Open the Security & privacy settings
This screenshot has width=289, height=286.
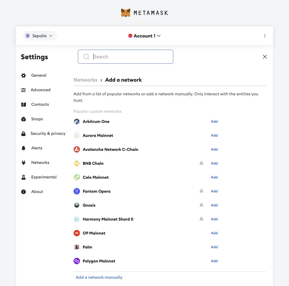coord(48,133)
